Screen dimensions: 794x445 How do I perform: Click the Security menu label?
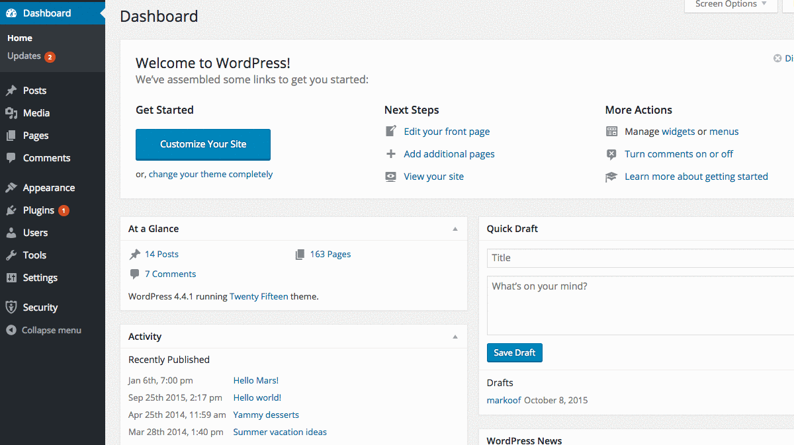40,307
